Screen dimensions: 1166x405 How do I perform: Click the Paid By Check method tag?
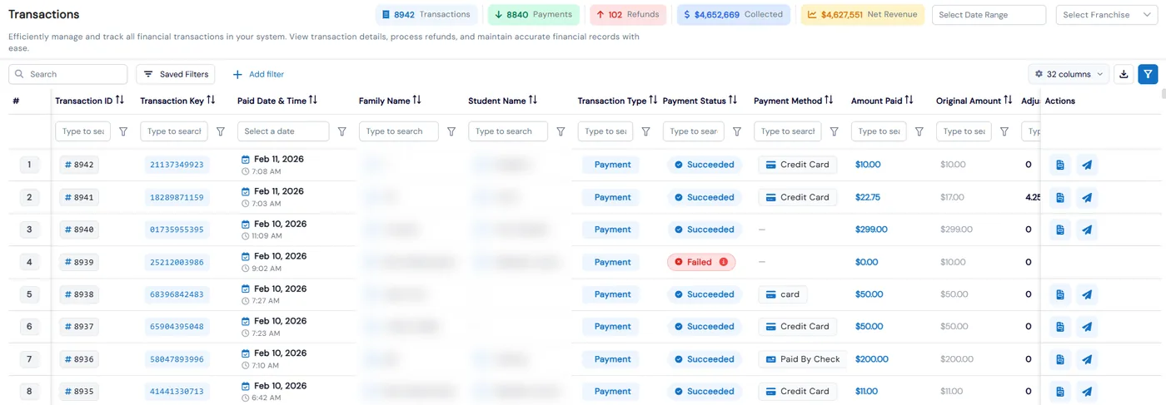click(803, 359)
